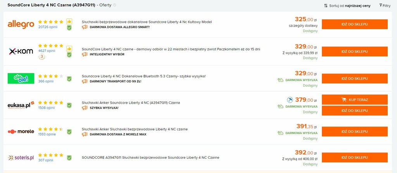This screenshot has height=173, width=397.
Task: Open the 4627 opinii reviews link
Action: [47, 51]
